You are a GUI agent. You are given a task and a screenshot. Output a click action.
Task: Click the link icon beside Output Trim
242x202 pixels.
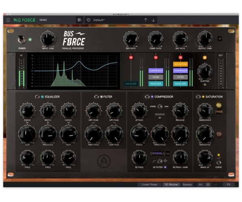coord(220,39)
